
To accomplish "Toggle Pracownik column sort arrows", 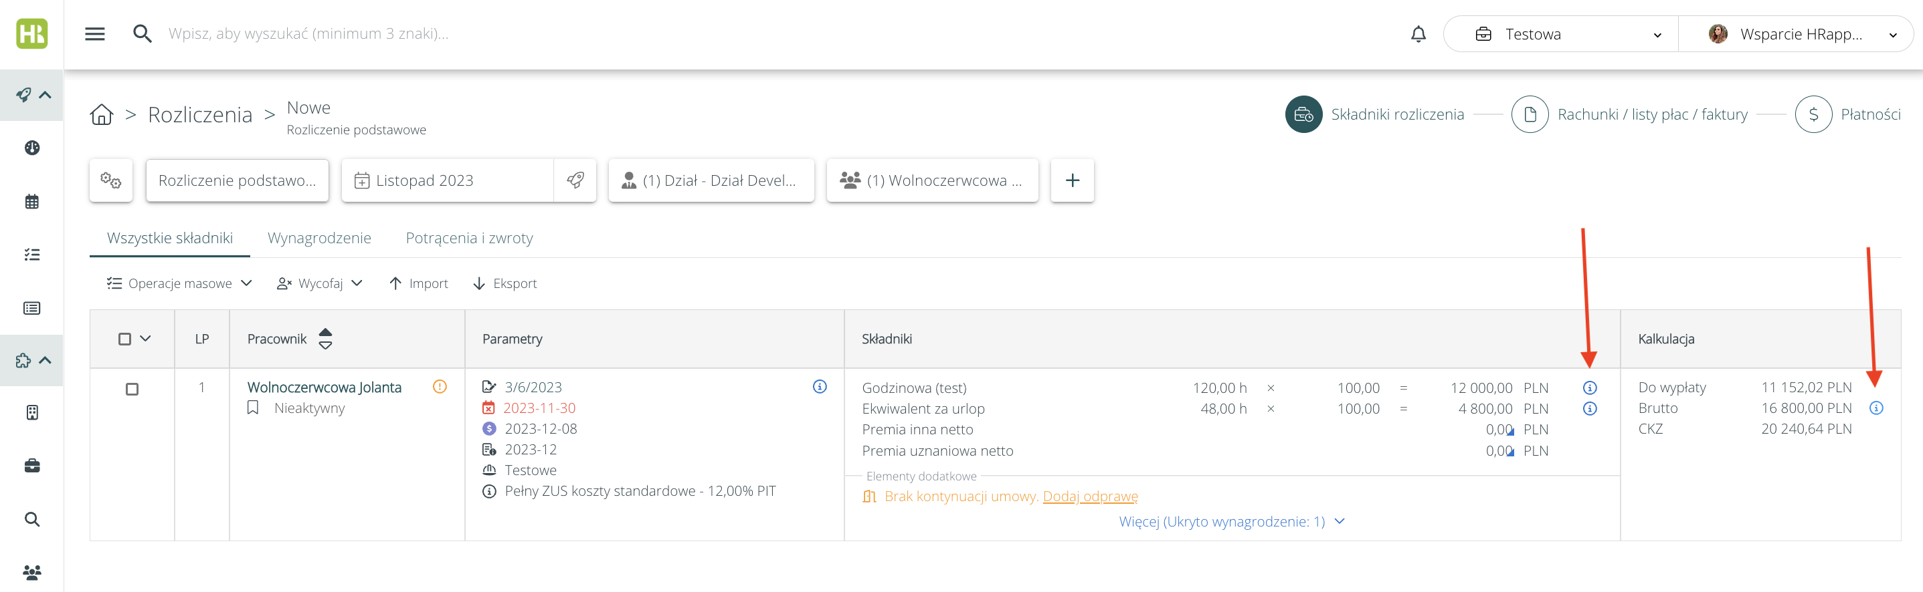I will point(325,339).
